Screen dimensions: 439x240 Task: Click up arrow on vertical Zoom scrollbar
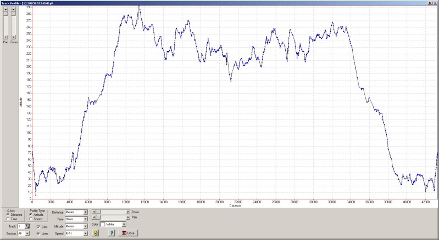click(13, 9)
